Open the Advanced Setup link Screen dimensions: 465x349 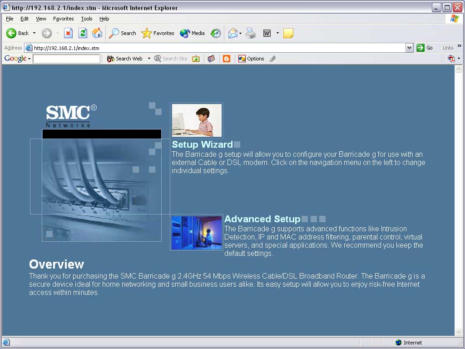262,219
